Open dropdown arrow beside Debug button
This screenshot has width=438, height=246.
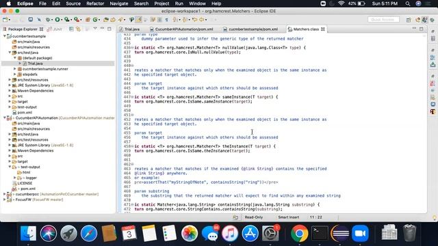coord(52,20)
